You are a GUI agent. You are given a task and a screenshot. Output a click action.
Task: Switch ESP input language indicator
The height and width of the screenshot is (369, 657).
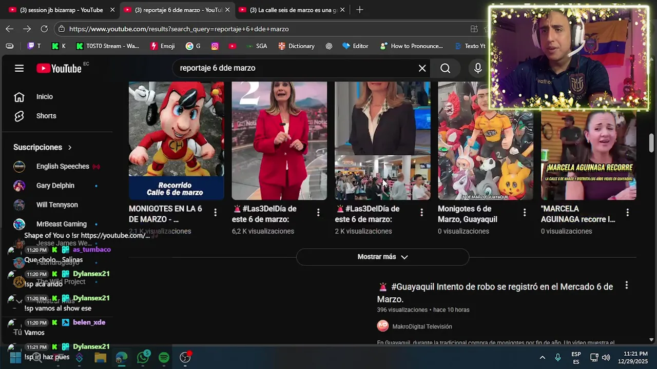pyautogui.click(x=576, y=357)
